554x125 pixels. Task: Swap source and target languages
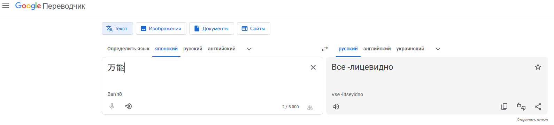325,49
